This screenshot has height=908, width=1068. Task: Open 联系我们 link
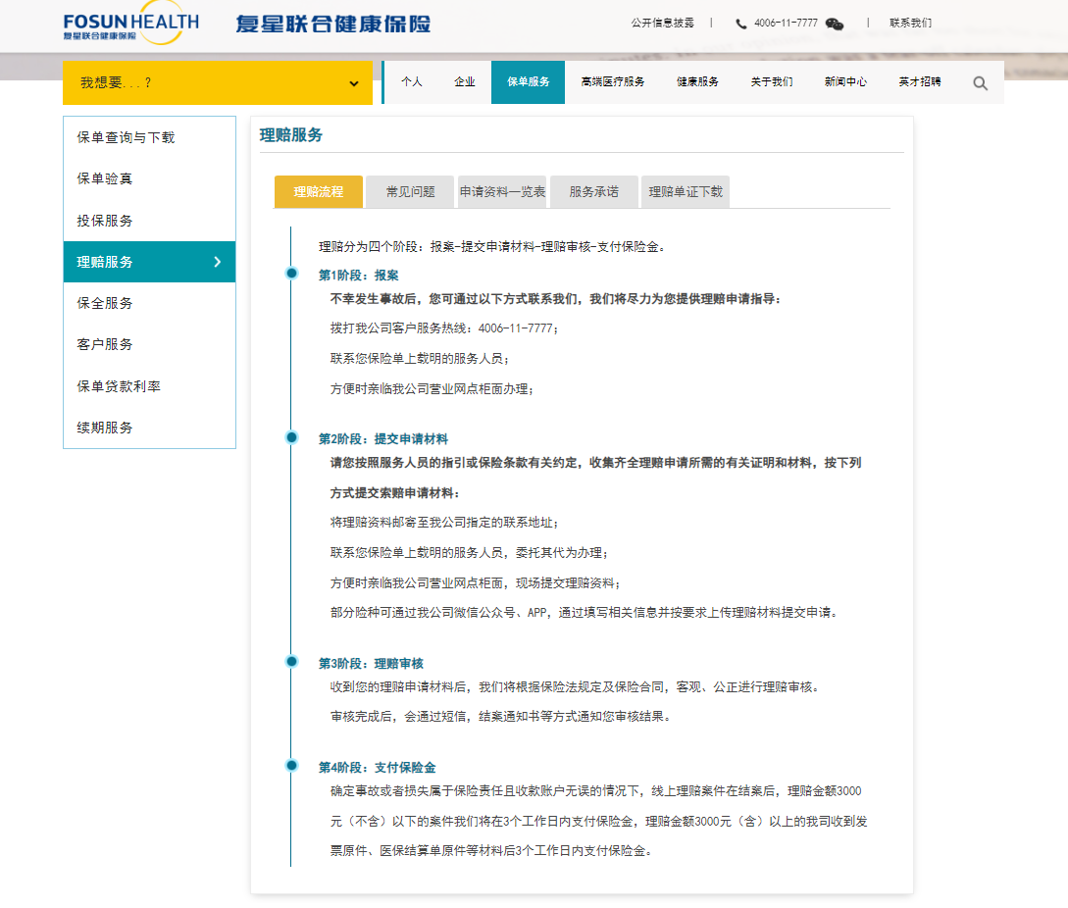[x=911, y=24]
